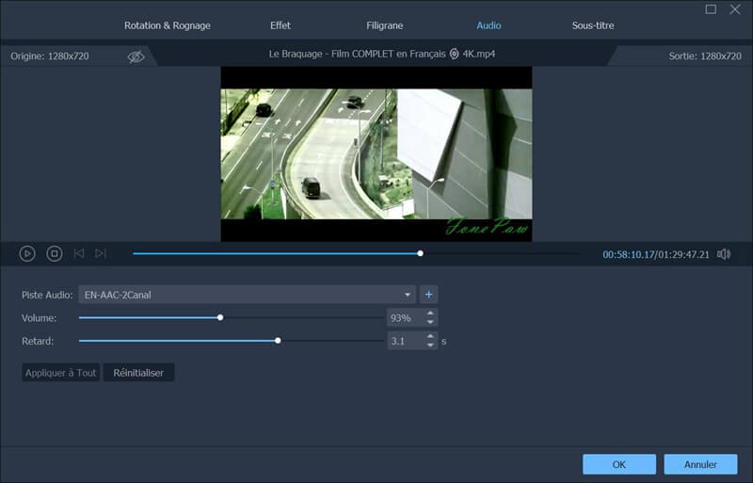Open the Effet tab
Image resolution: width=753 pixels, height=483 pixels.
point(280,25)
